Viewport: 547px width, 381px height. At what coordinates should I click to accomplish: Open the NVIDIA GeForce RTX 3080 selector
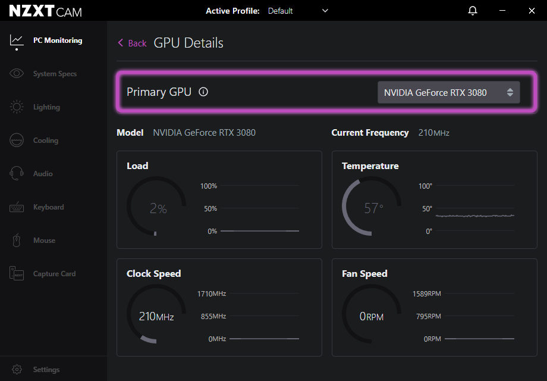[x=440, y=92]
